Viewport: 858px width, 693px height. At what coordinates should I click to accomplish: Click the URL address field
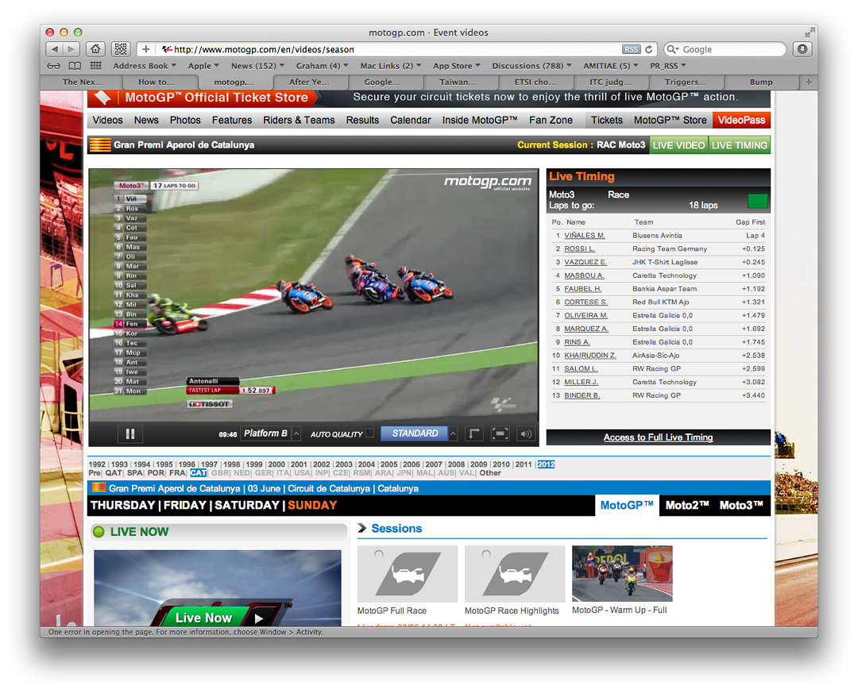pyautogui.click(x=396, y=49)
